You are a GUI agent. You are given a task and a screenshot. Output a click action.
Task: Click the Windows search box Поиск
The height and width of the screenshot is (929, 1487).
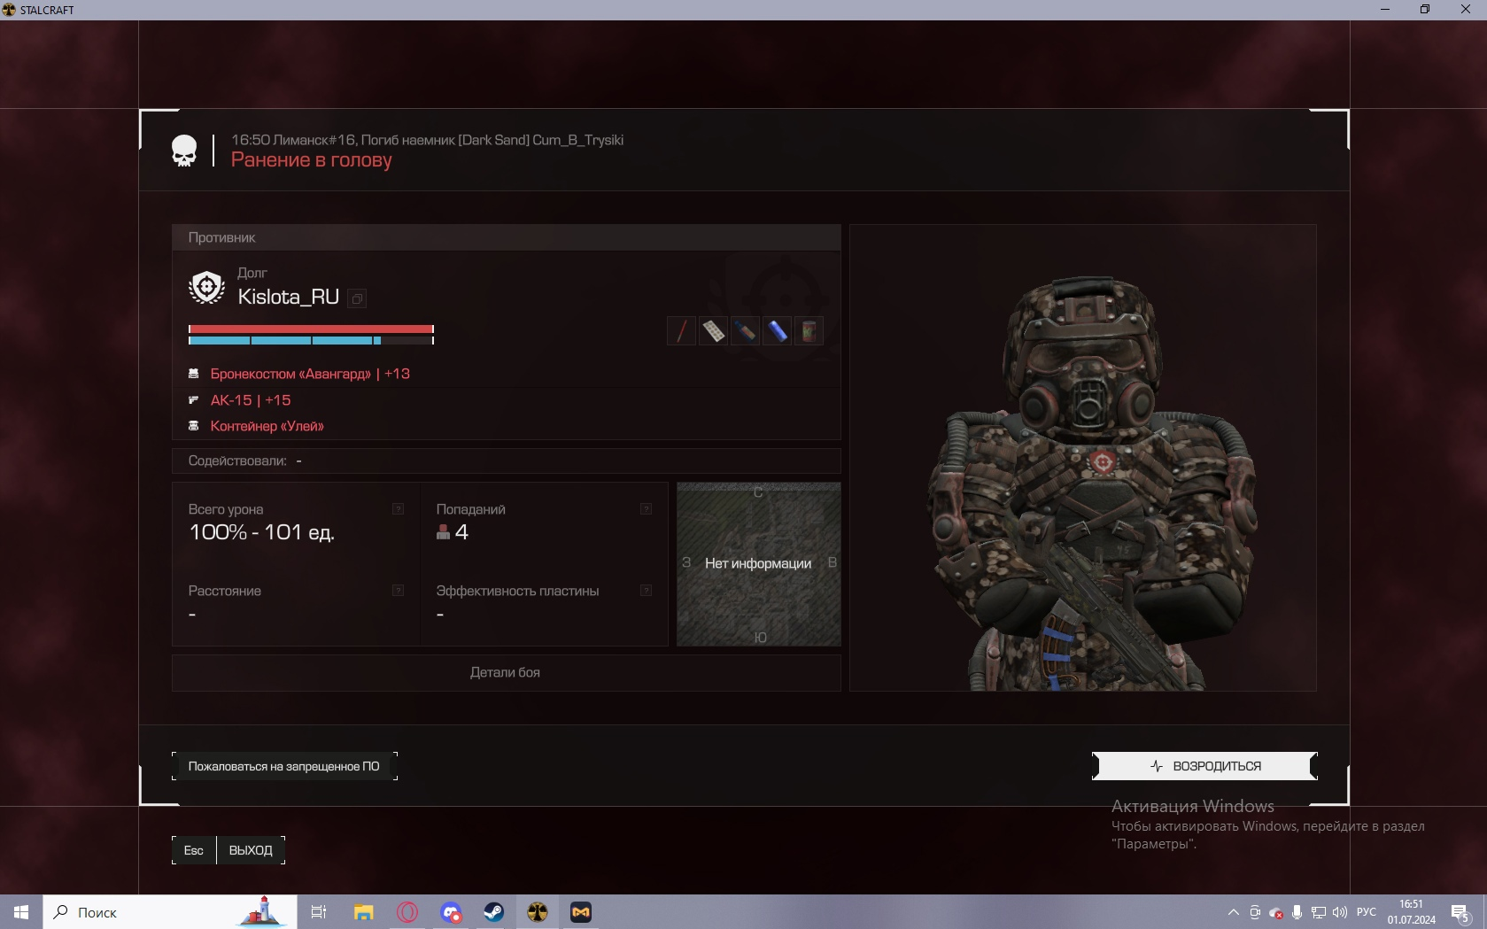click(170, 912)
